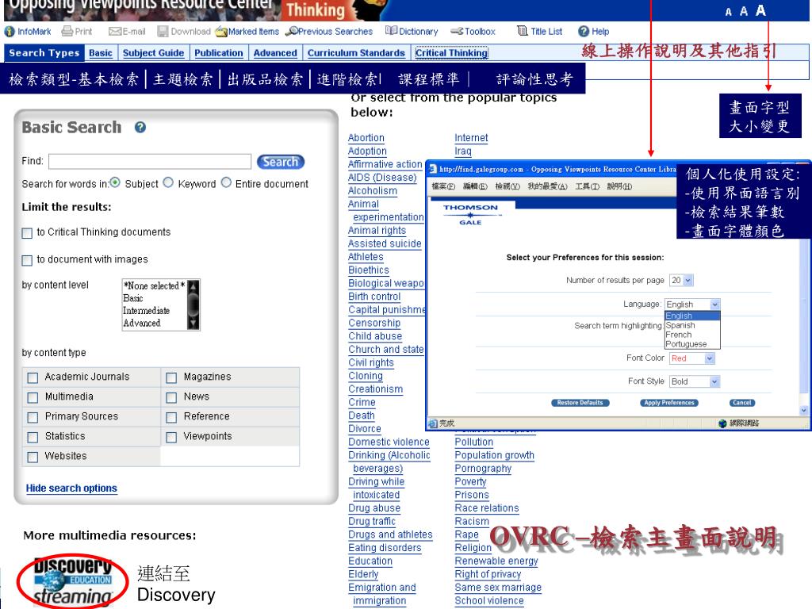Click Basic Search help question icon

pos(140,128)
